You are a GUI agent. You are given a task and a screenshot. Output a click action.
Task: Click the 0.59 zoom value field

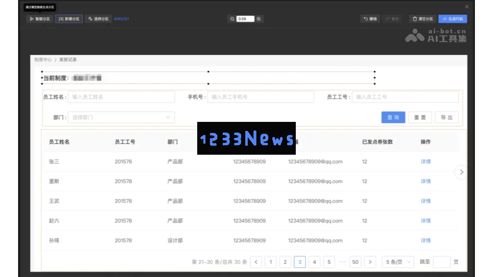point(245,19)
